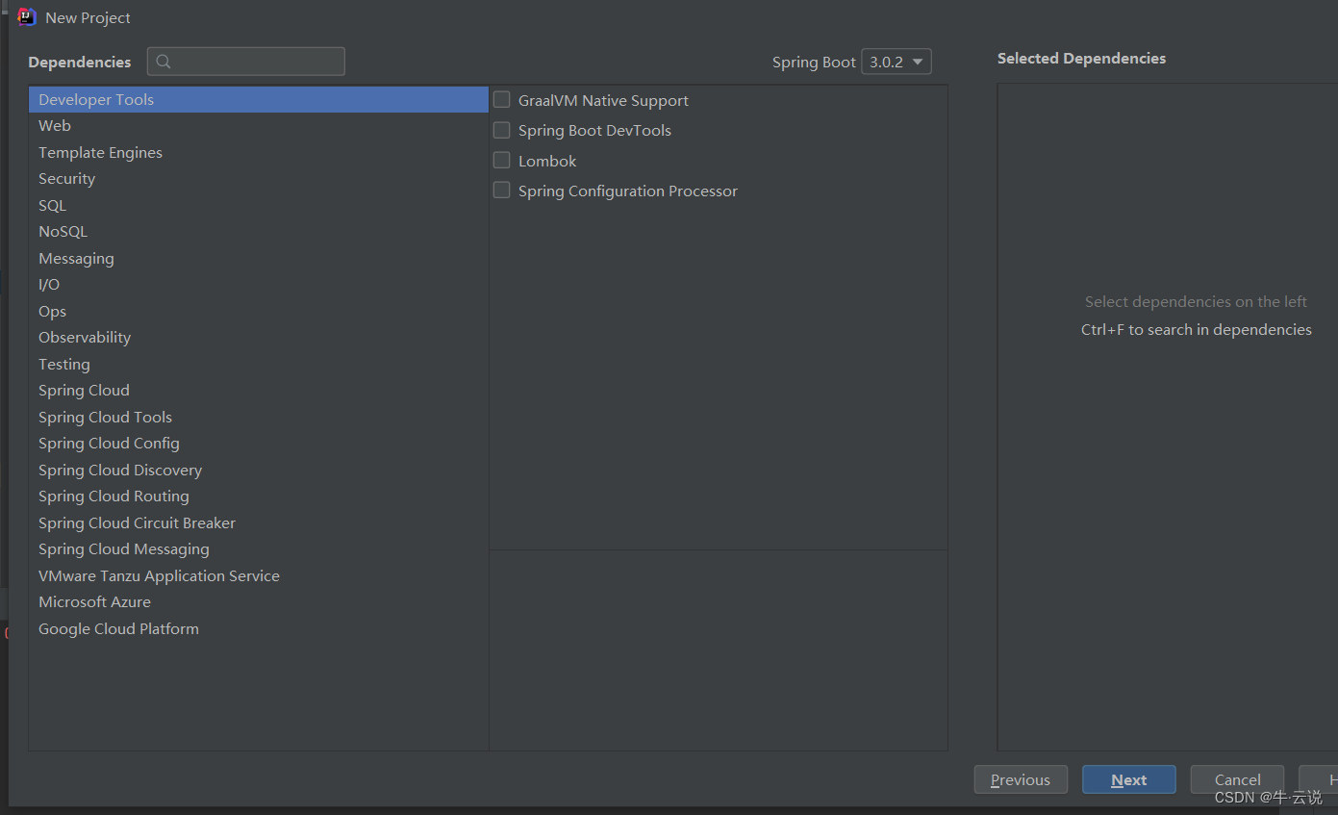Open VMware Tanzu Application Service category

pos(259,575)
